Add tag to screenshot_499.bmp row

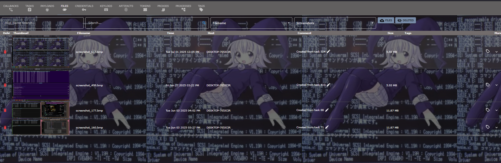pos(488,85)
